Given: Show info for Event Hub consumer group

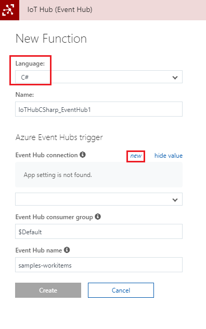Looking at the screenshot, I should coord(98,217).
